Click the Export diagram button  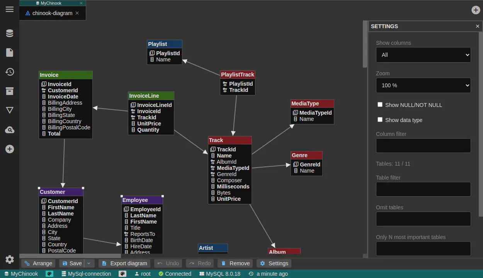124,263
